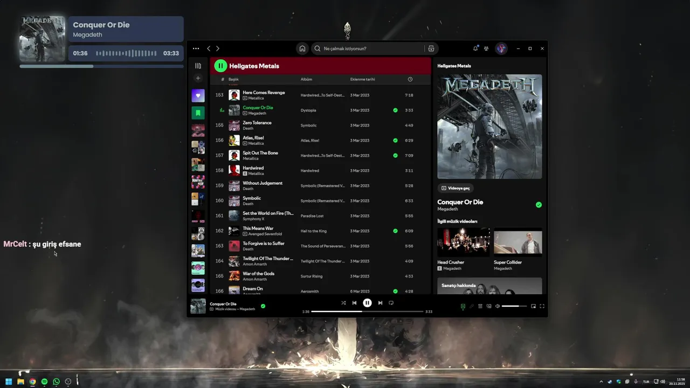
Task: Open Megadeth link in Now Playing panel
Action: (447, 209)
